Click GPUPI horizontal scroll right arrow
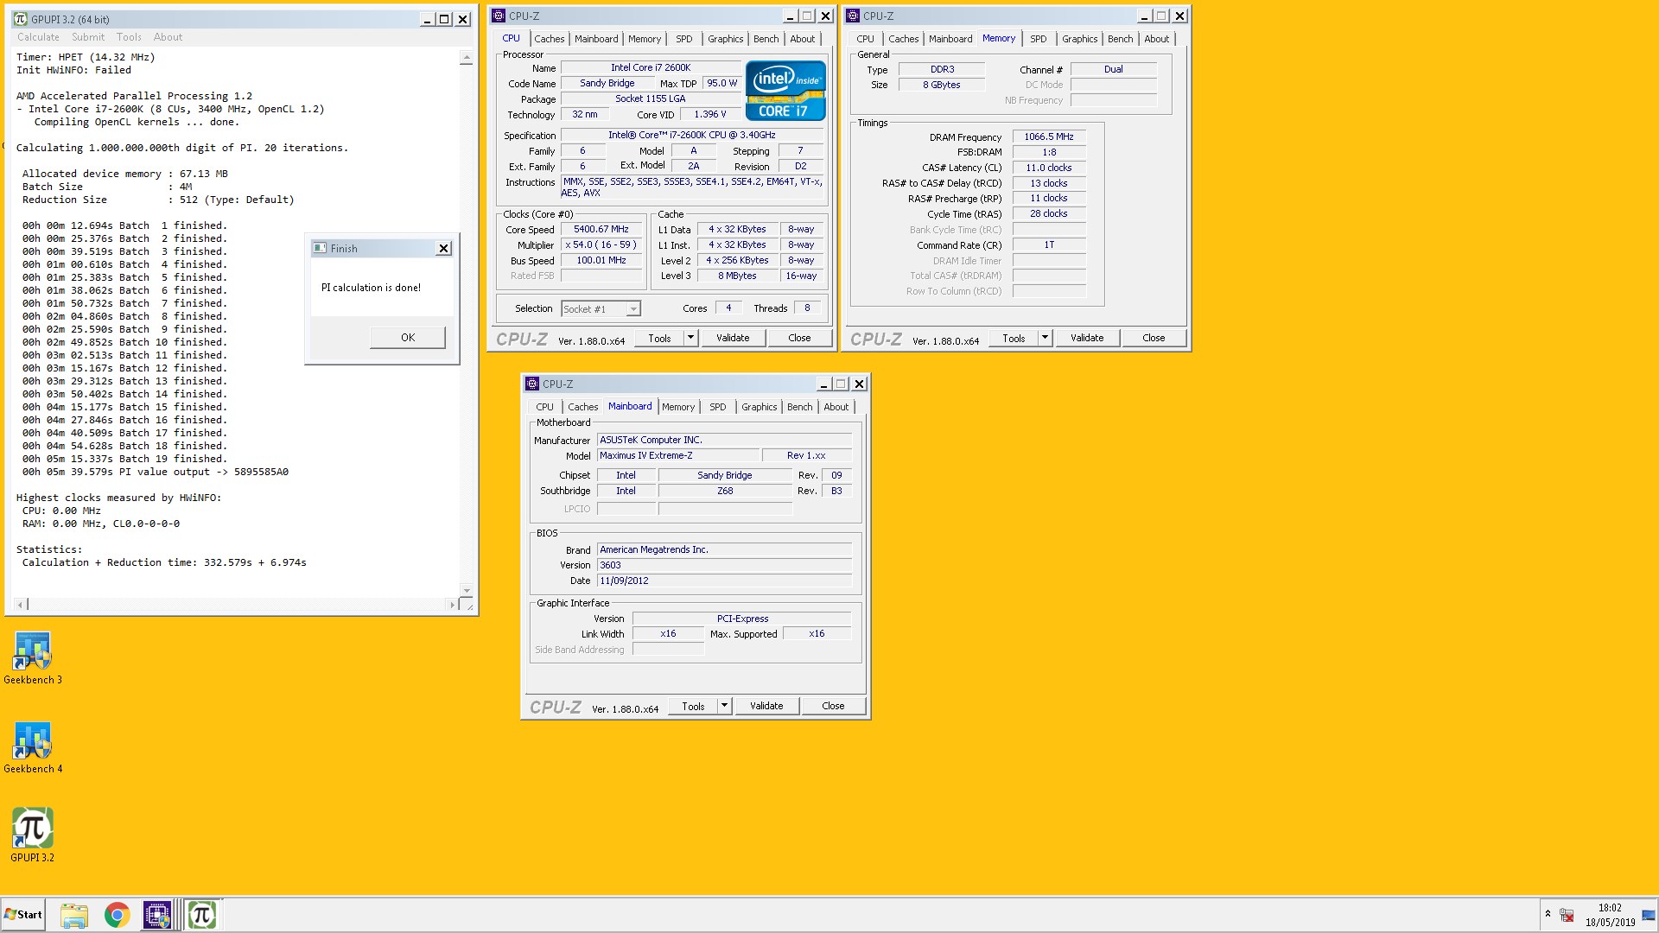The height and width of the screenshot is (933, 1659). pos(453,605)
